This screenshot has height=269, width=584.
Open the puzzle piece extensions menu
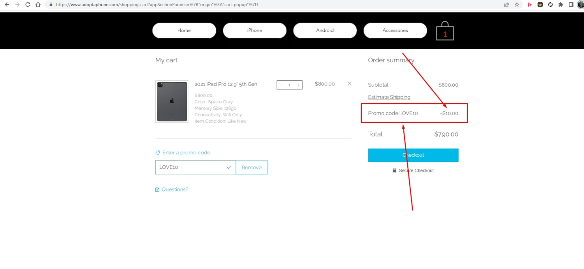(x=561, y=5)
